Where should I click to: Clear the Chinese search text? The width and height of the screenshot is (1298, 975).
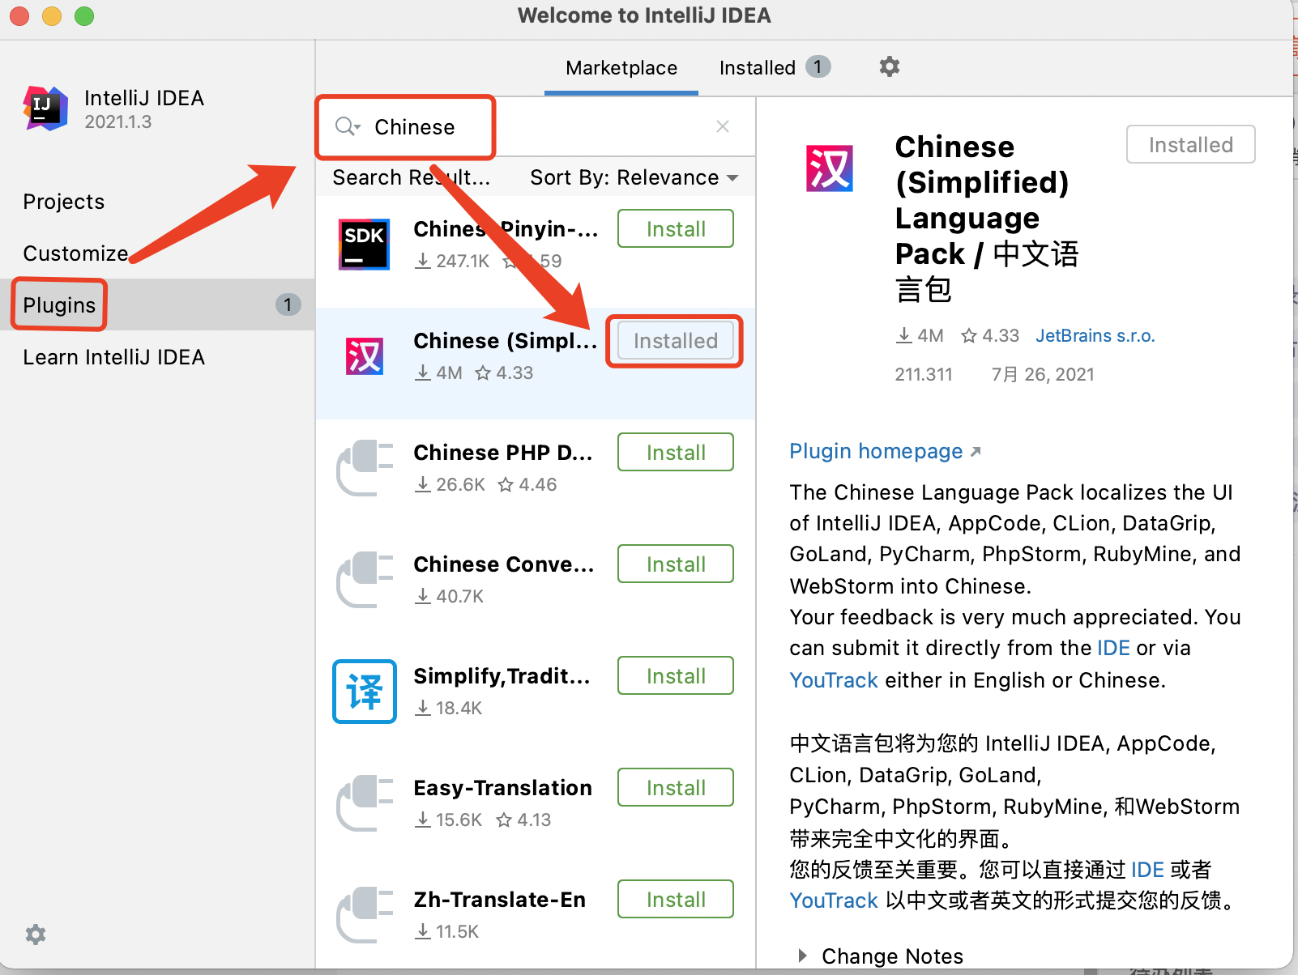pos(723,126)
